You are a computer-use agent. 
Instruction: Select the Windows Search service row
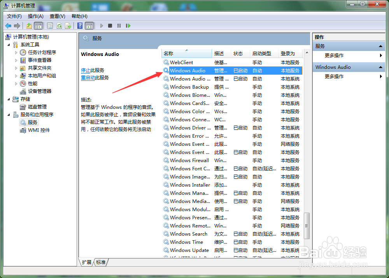[x=232, y=234]
